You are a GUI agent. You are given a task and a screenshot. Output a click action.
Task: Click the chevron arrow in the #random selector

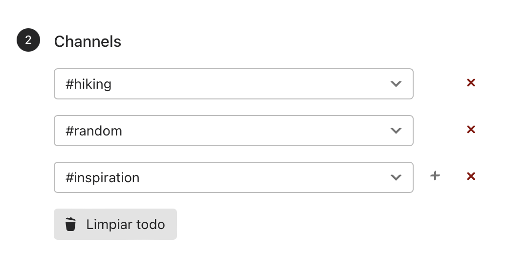(x=396, y=131)
